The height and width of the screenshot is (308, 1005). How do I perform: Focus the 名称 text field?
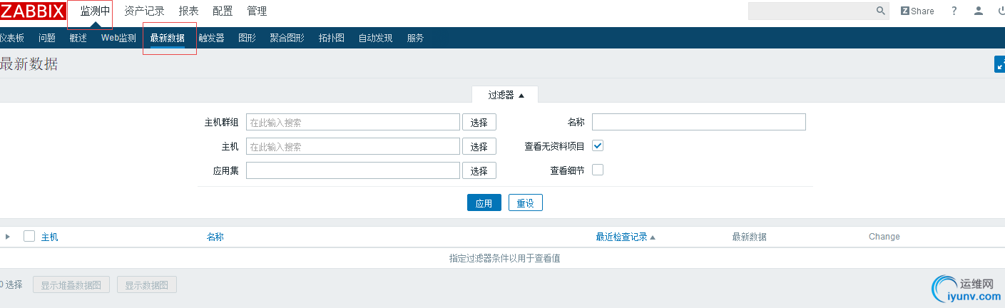pos(698,122)
